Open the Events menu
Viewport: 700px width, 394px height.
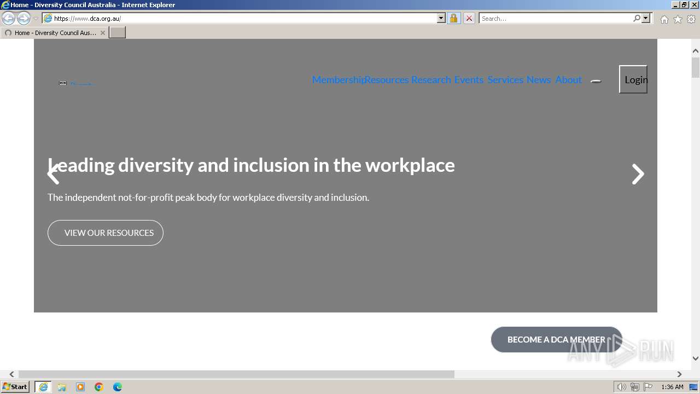point(469,80)
